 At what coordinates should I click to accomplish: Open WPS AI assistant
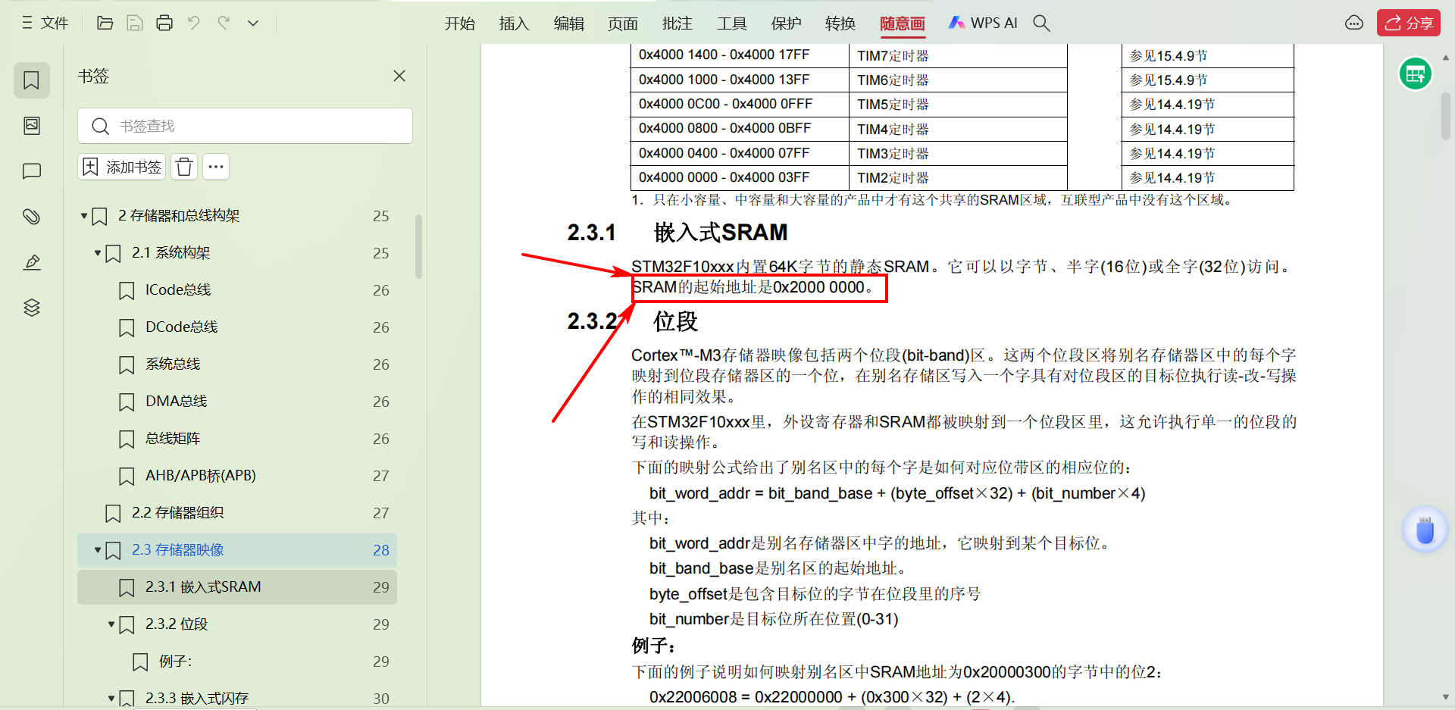[983, 23]
